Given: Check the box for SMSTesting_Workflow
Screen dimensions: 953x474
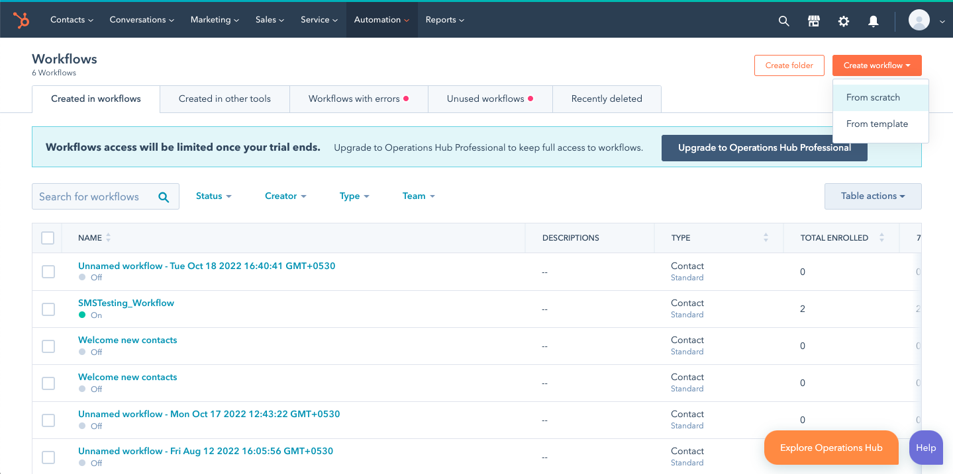Looking at the screenshot, I should coord(48,309).
